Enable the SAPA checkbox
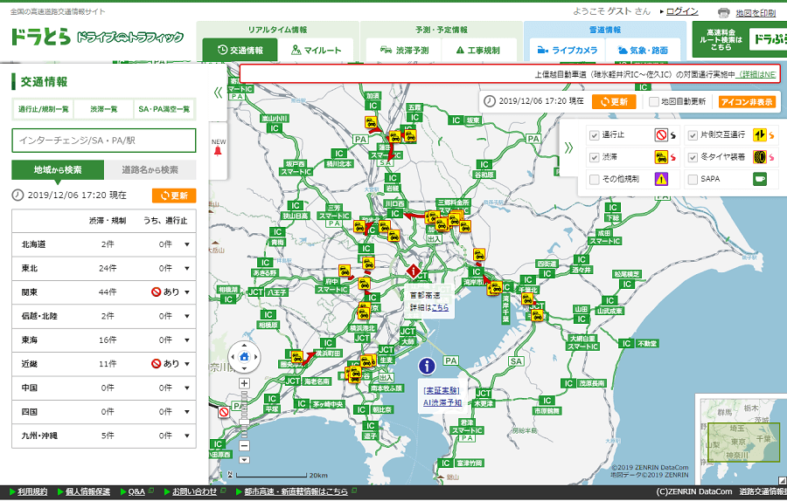 pos(693,179)
